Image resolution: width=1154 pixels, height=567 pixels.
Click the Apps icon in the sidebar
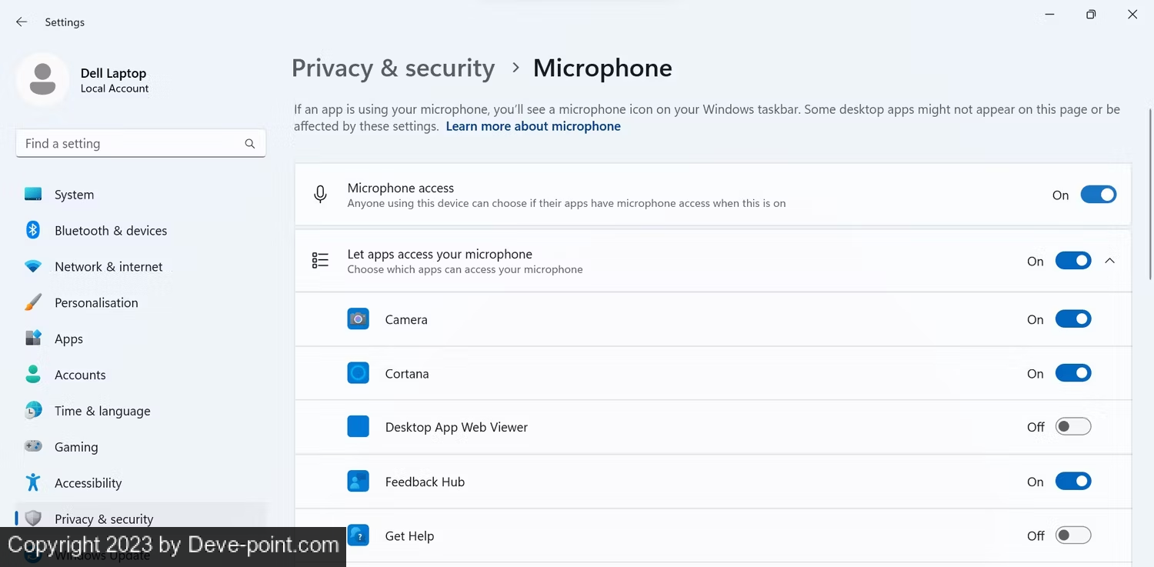pos(33,339)
